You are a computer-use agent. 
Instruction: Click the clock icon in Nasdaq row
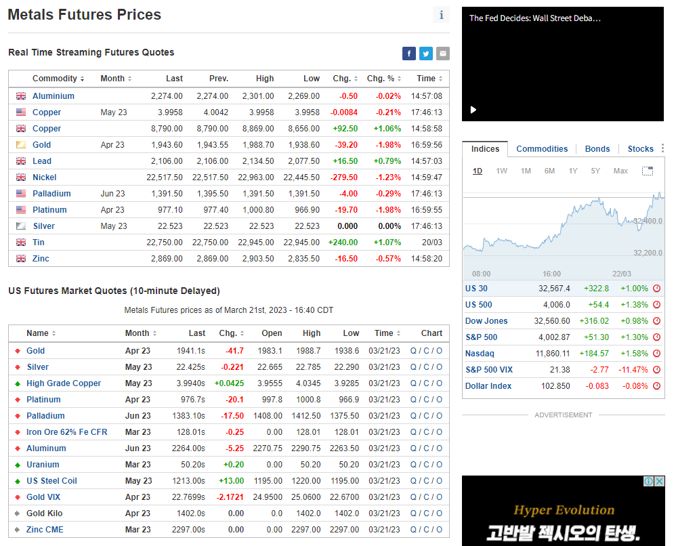pyautogui.click(x=656, y=354)
